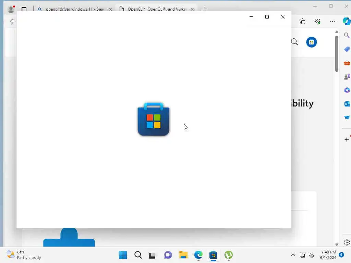351x263 pixels.
Task: Open network icon in system tray
Action: pos(302,255)
